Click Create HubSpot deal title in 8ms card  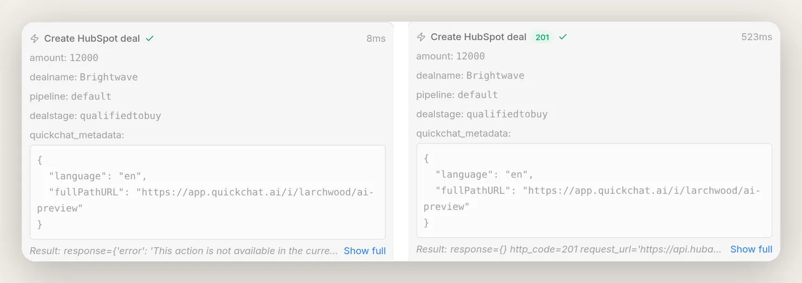tap(92, 38)
